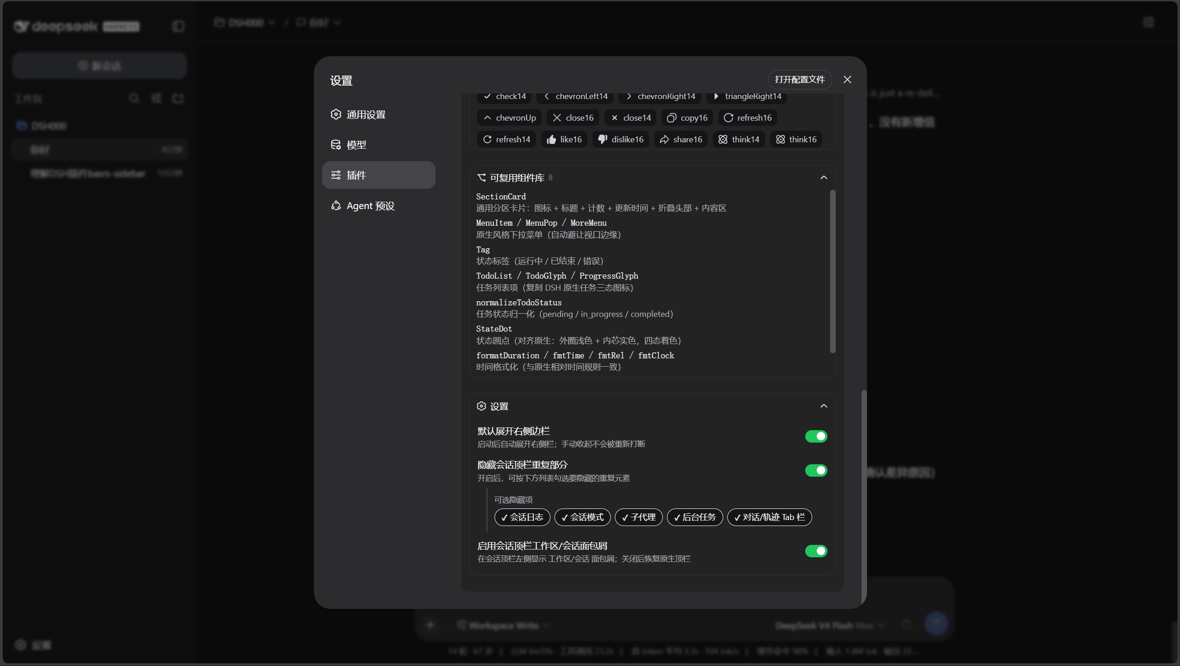The height and width of the screenshot is (666, 1180).
Task: Click the chevronUp icon chip
Action: [509, 118]
